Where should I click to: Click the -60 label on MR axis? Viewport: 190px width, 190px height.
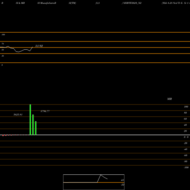[x=185, y=155]
